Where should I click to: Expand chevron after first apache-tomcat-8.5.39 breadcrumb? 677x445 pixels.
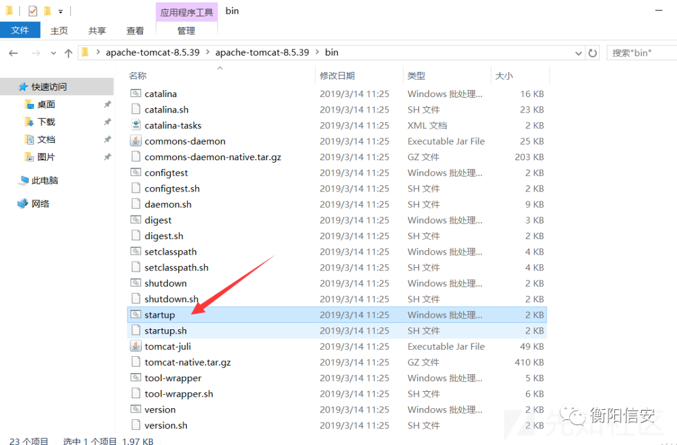(207, 52)
